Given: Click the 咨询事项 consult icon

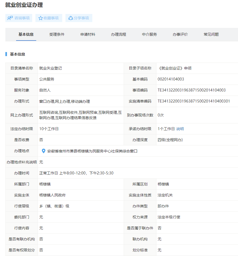Looking at the screenshot, I should [10, 18].
